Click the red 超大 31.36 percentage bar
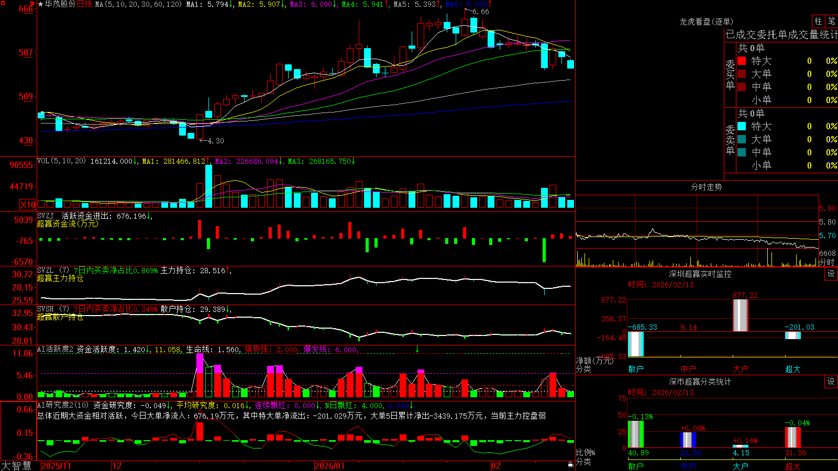This screenshot has height=471, width=838. tap(792, 438)
